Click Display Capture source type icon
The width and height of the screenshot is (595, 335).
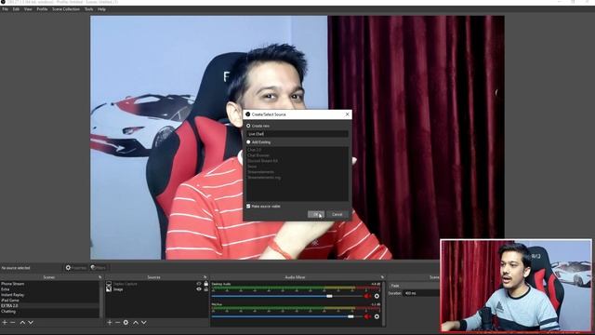pos(109,284)
